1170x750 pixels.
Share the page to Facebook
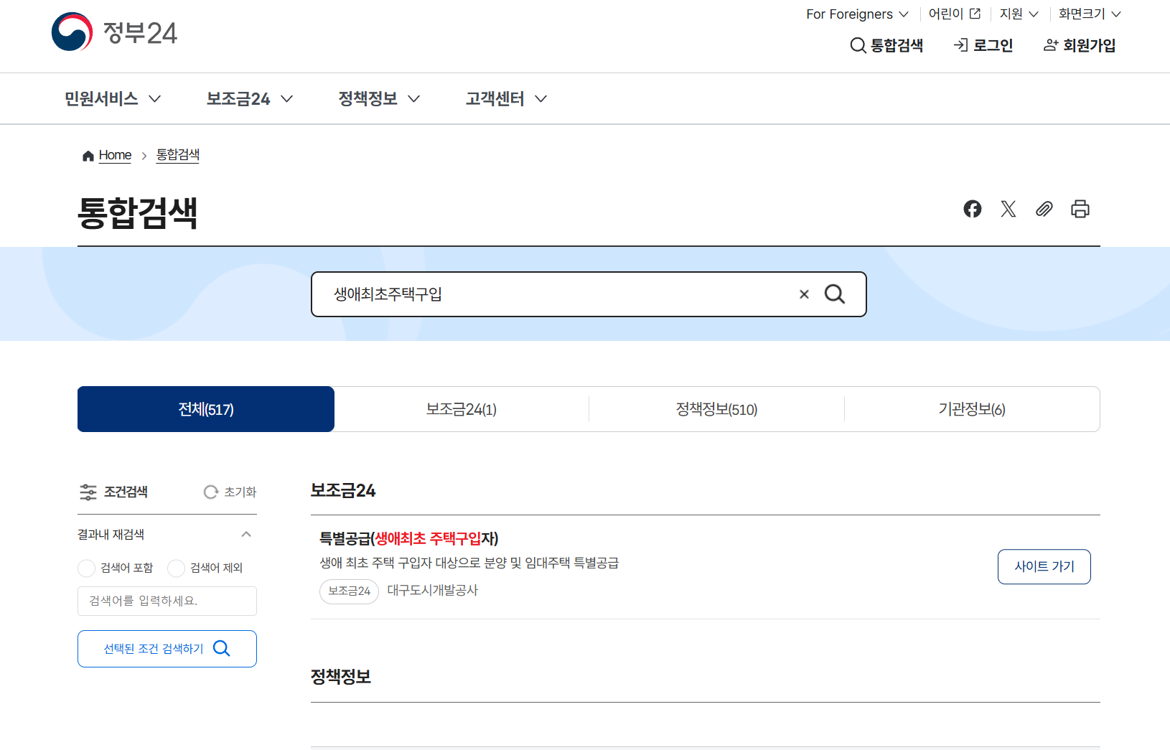[x=973, y=209]
